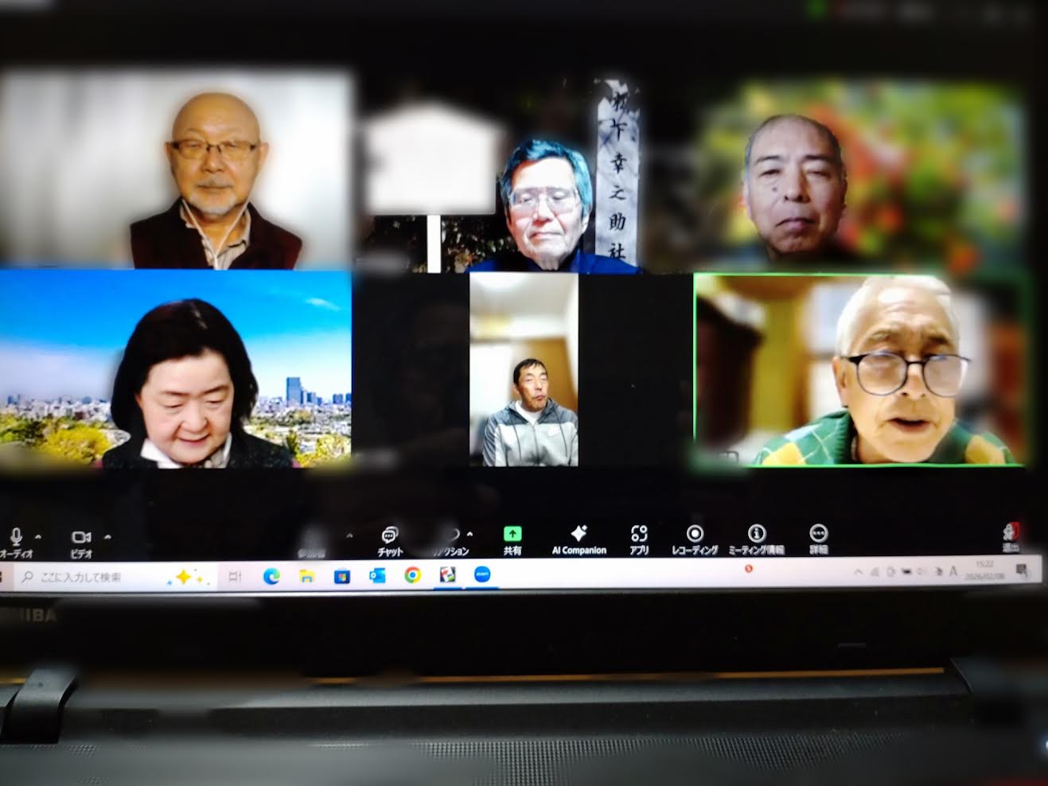
Task: View ミーティング情報 (meeting info)
Action: coord(754,535)
